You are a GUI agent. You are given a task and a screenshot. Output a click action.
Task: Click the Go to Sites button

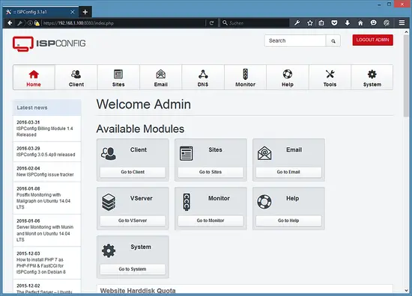click(210, 172)
